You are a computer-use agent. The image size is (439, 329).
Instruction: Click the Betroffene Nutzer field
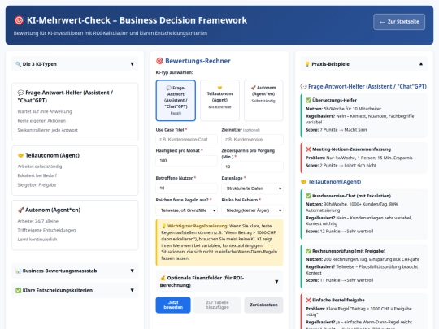[x=186, y=188]
